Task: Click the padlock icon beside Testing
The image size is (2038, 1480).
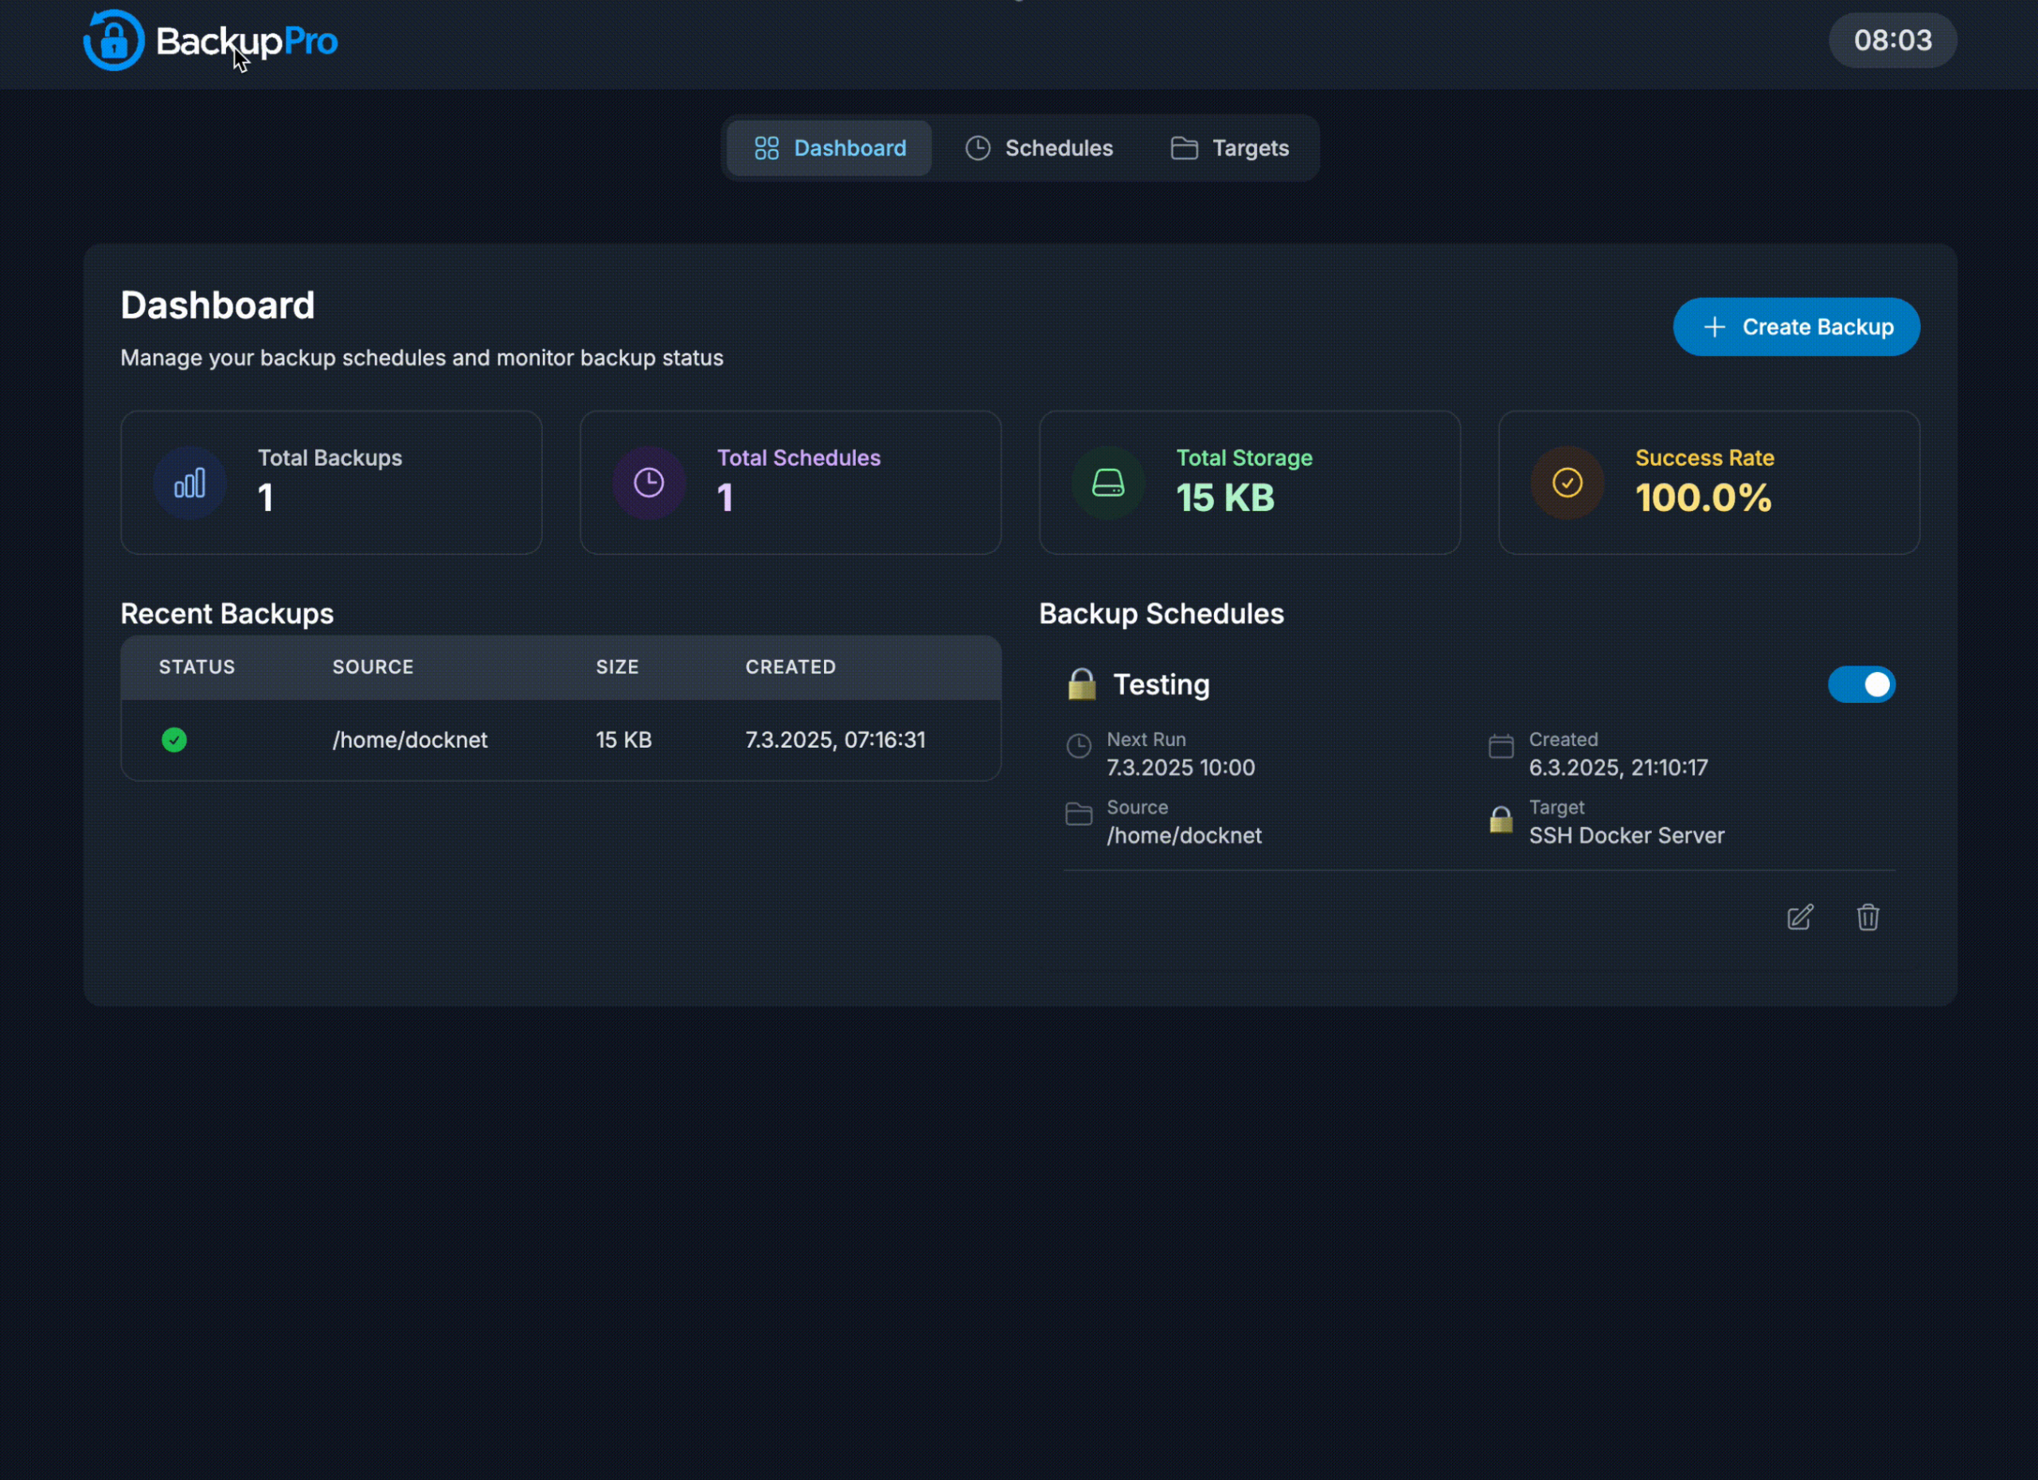Action: click(1082, 685)
